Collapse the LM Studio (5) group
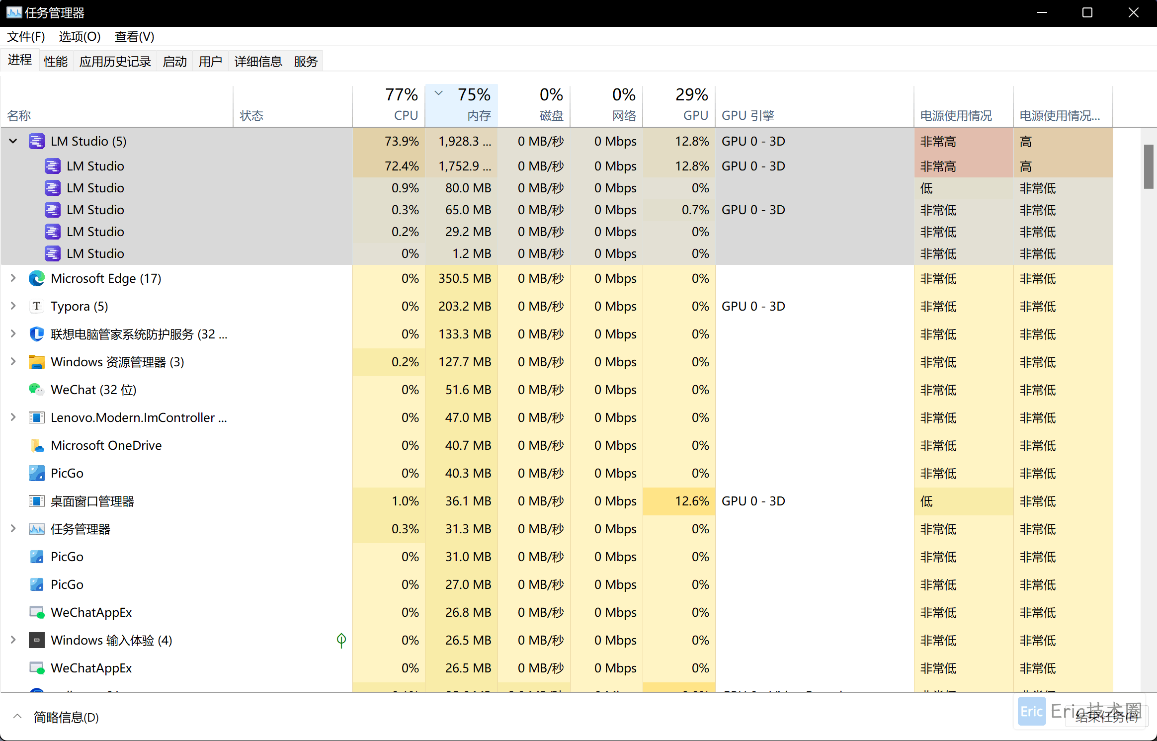The height and width of the screenshot is (741, 1157). click(x=13, y=141)
